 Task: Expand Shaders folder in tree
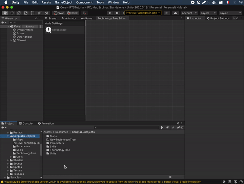coord(8,160)
